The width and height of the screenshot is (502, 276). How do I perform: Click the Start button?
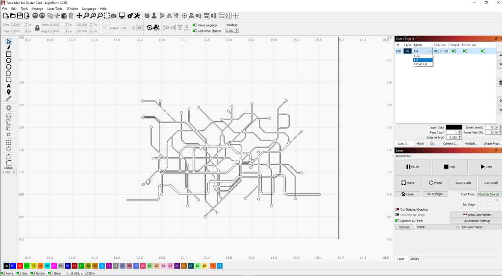[x=486, y=167]
